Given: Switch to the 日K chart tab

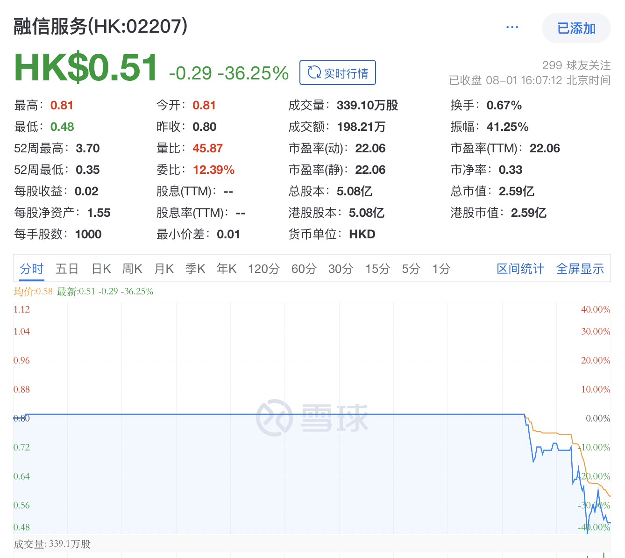Looking at the screenshot, I should 101,269.
